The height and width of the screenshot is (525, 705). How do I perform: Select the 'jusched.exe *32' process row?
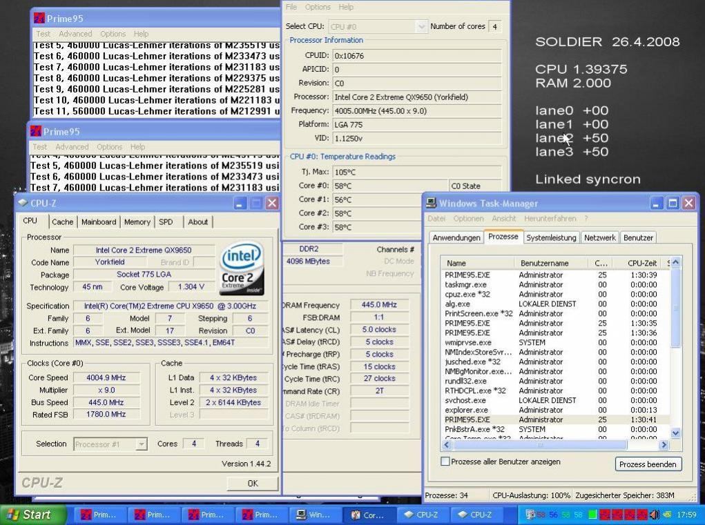(x=557, y=362)
